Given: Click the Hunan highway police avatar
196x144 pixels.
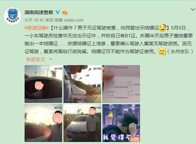Looking at the screenshot, I should [13, 16].
